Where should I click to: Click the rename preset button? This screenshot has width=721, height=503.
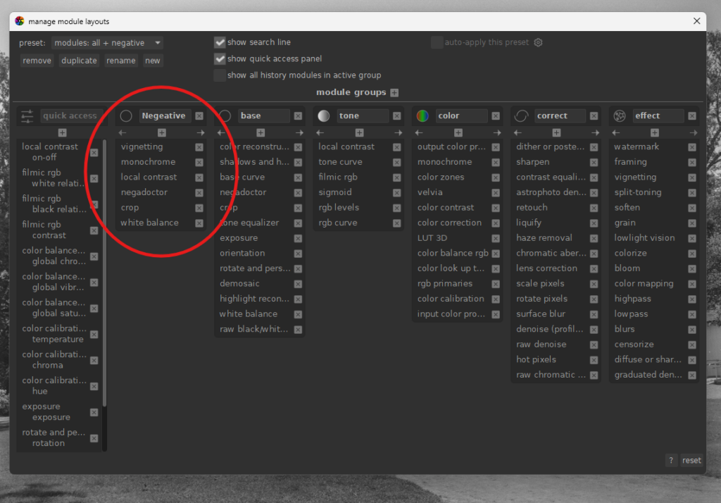coord(121,61)
